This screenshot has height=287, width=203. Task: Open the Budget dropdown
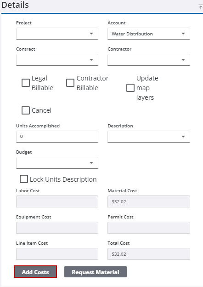click(x=57, y=163)
